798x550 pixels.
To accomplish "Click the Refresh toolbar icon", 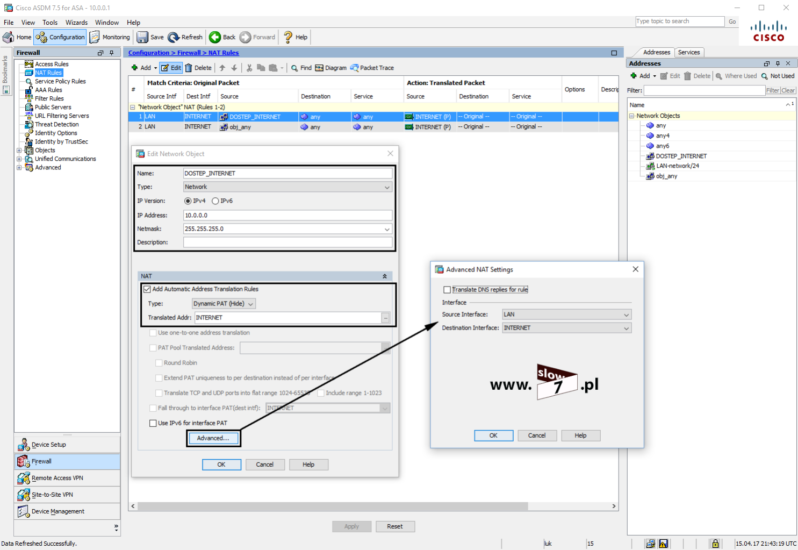I will 185,37.
